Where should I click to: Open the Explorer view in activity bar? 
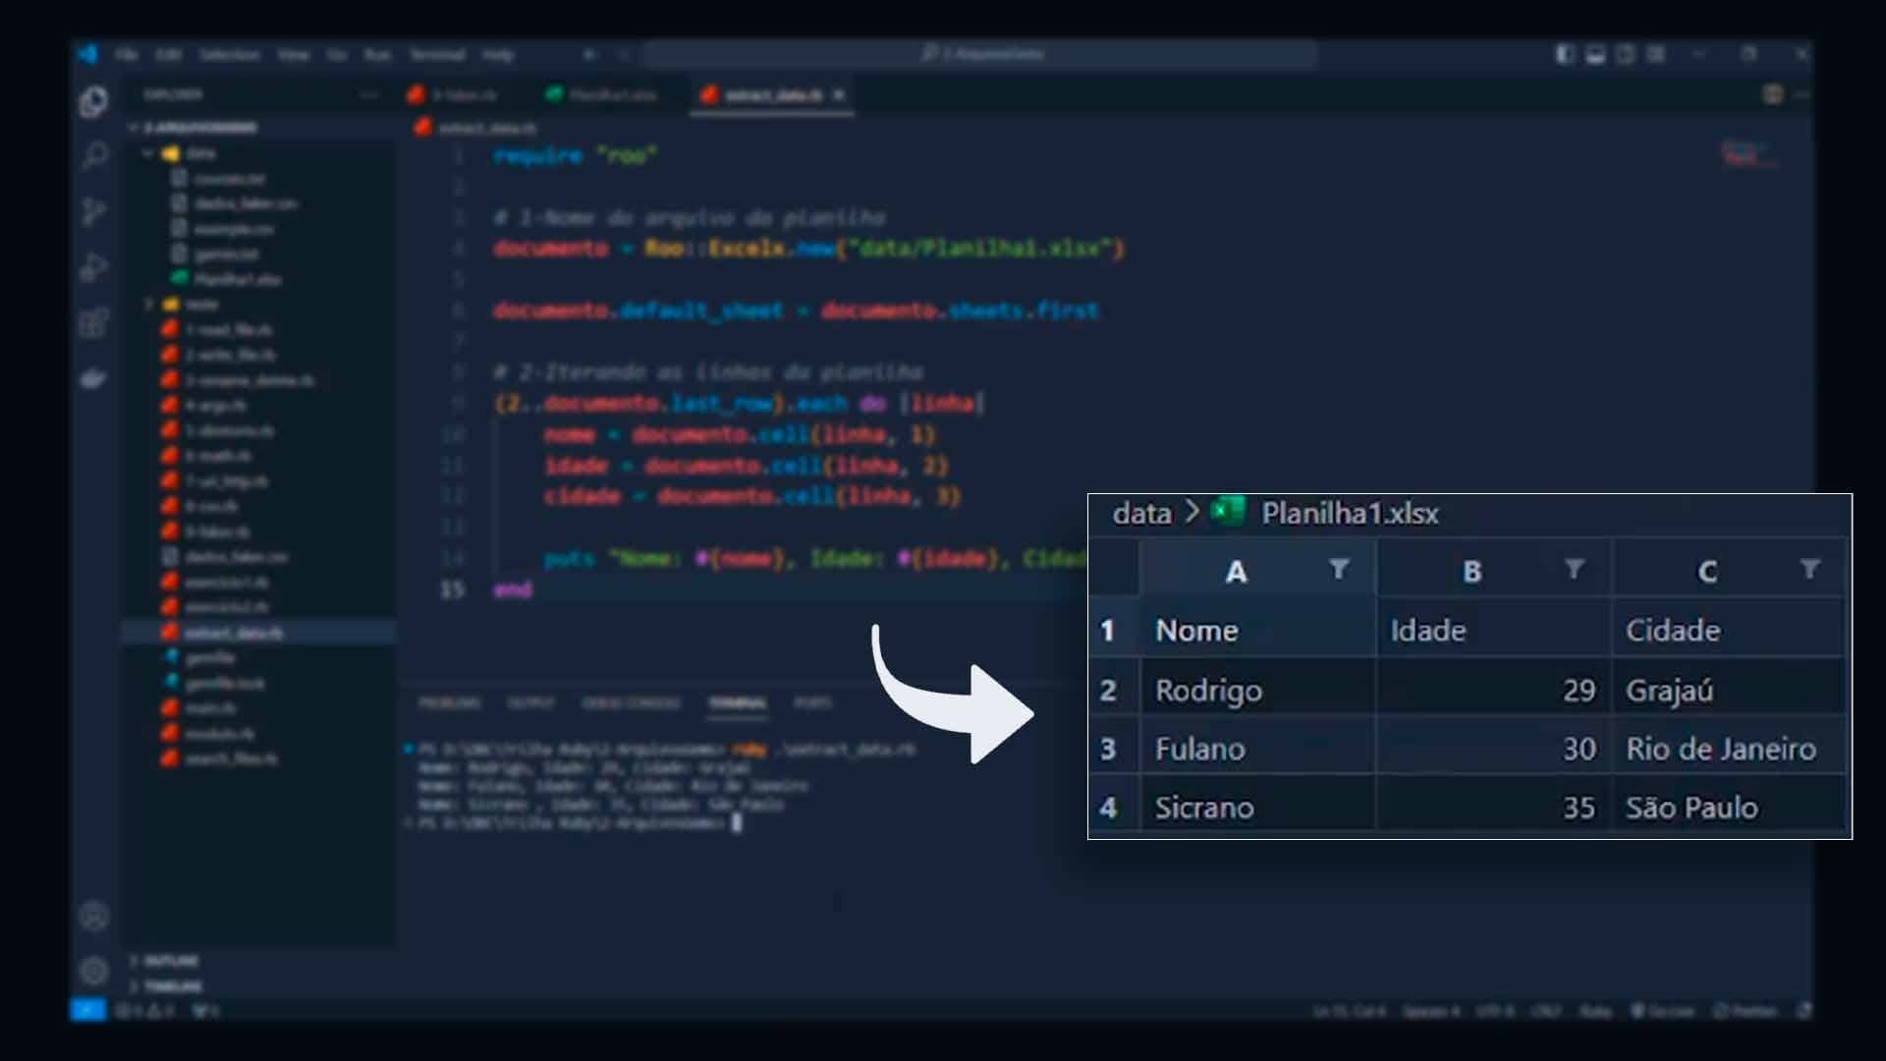(x=94, y=101)
